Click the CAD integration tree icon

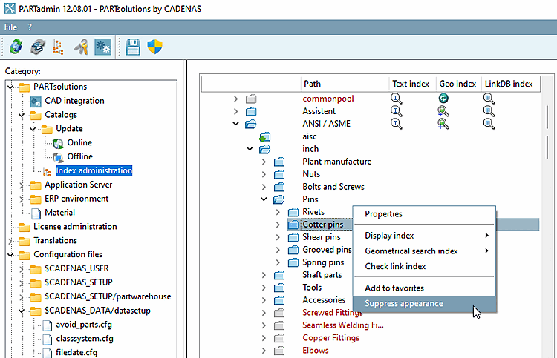[36, 102]
